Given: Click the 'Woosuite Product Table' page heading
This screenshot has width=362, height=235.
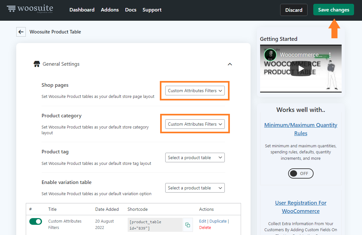Looking at the screenshot, I should [55, 32].
